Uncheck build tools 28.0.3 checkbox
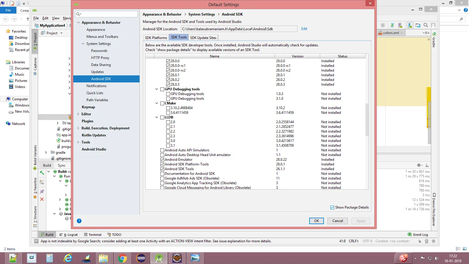 (168, 84)
